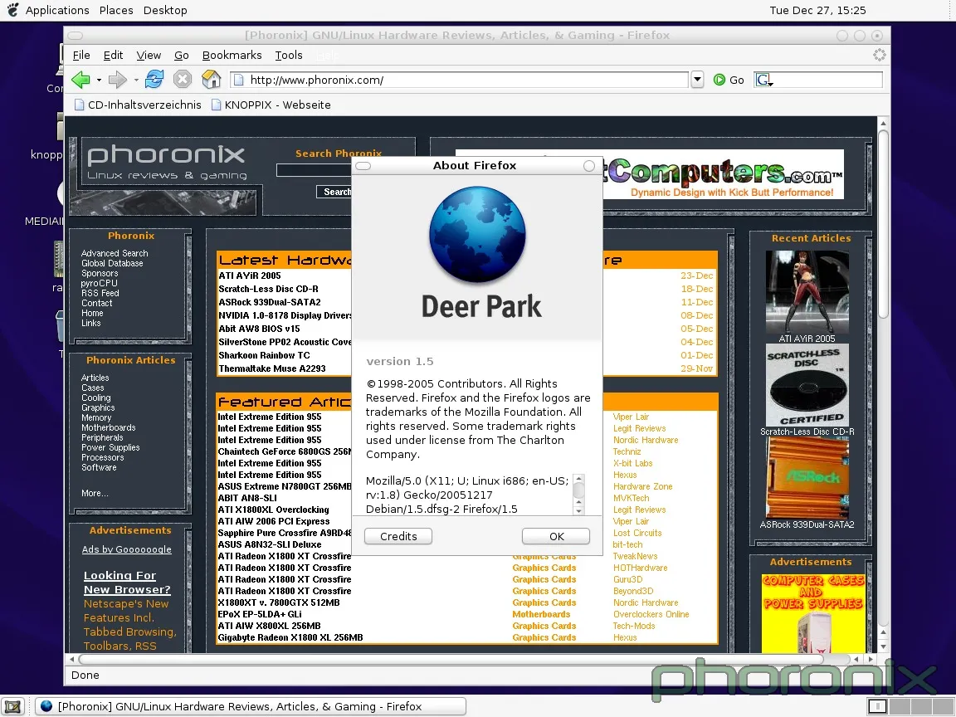Open the Motherboards articles link

[109, 427]
